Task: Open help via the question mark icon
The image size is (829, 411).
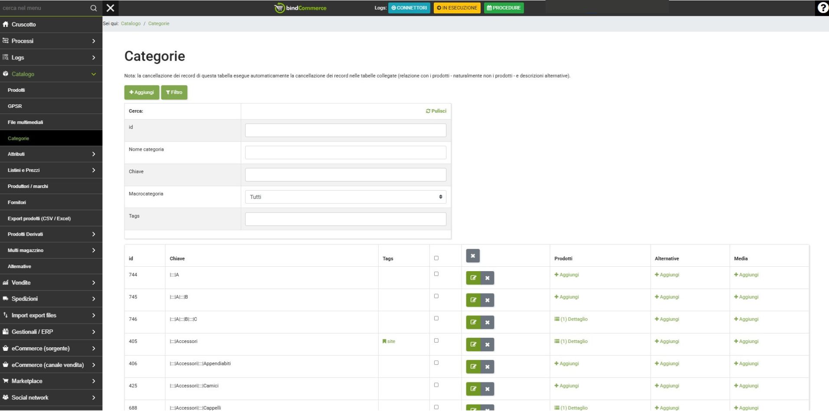Action: click(x=822, y=8)
